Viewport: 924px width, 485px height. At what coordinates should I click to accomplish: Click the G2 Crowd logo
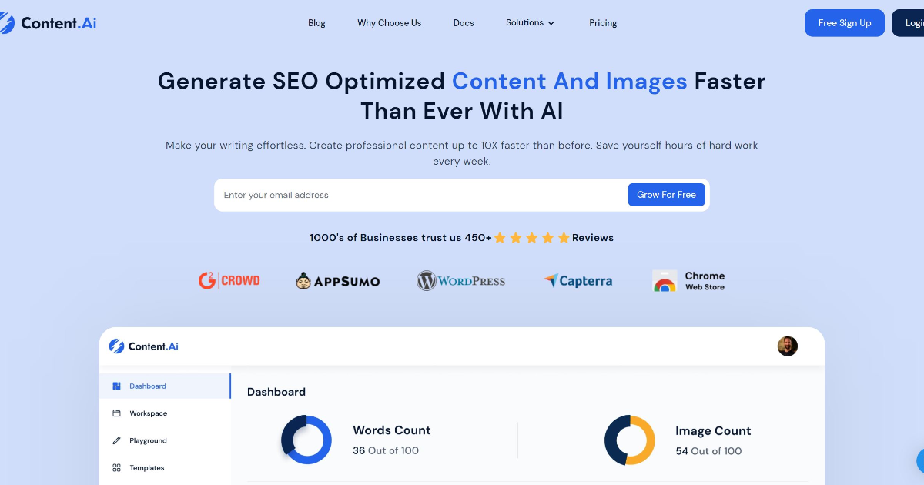coord(229,280)
